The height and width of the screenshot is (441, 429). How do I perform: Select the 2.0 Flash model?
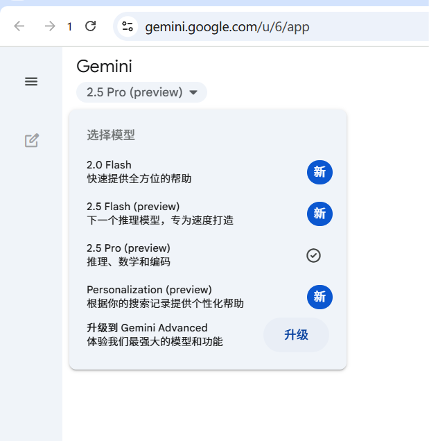point(208,172)
